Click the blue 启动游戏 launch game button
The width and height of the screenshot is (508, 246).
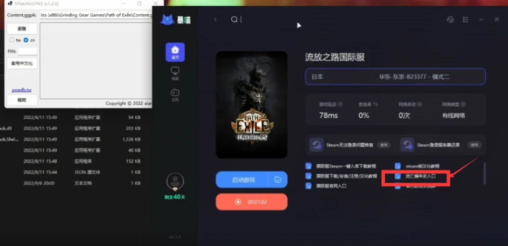coord(242,179)
